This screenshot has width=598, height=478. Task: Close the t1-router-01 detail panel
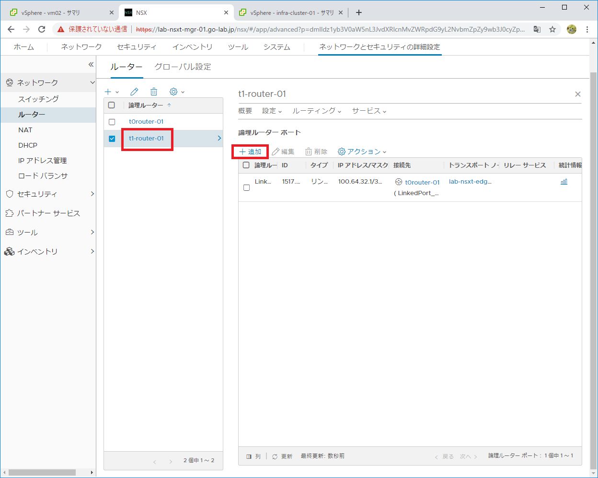coord(578,94)
